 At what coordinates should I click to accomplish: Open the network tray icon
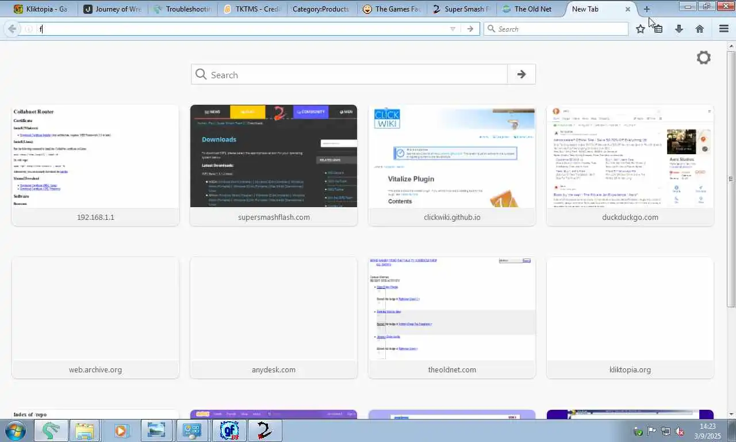coord(666,431)
